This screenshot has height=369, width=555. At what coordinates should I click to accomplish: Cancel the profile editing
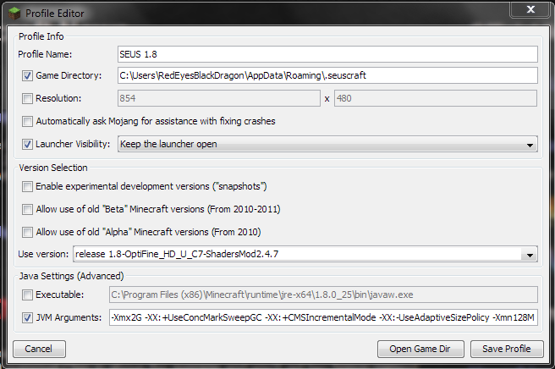(39, 350)
